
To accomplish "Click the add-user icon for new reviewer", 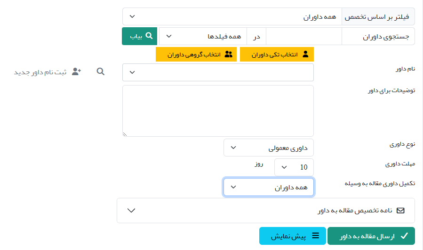I will pos(77,71).
